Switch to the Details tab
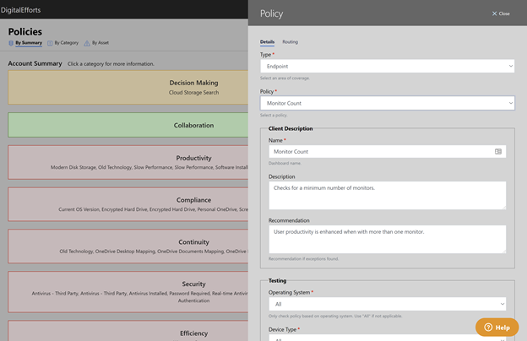The height and width of the screenshot is (341, 527). pyautogui.click(x=267, y=42)
